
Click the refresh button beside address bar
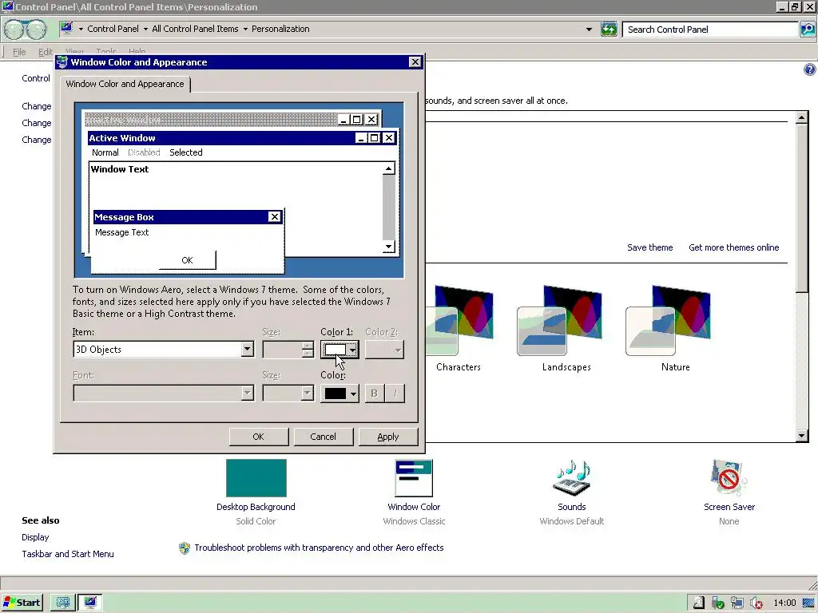[x=609, y=30]
